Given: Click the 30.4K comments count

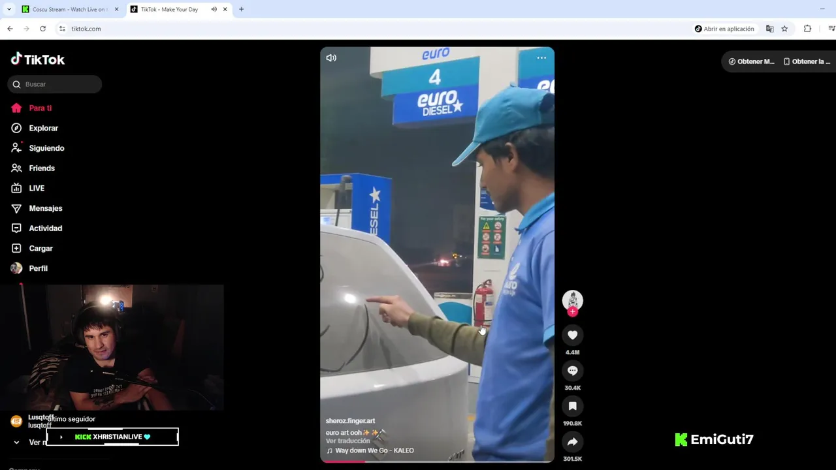Looking at the screenshot, I should coord(572,388).
